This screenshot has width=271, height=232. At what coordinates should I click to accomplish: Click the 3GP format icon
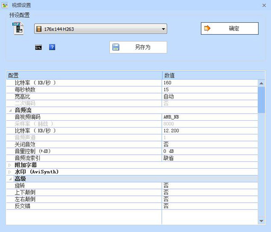(x=18, y=28)
